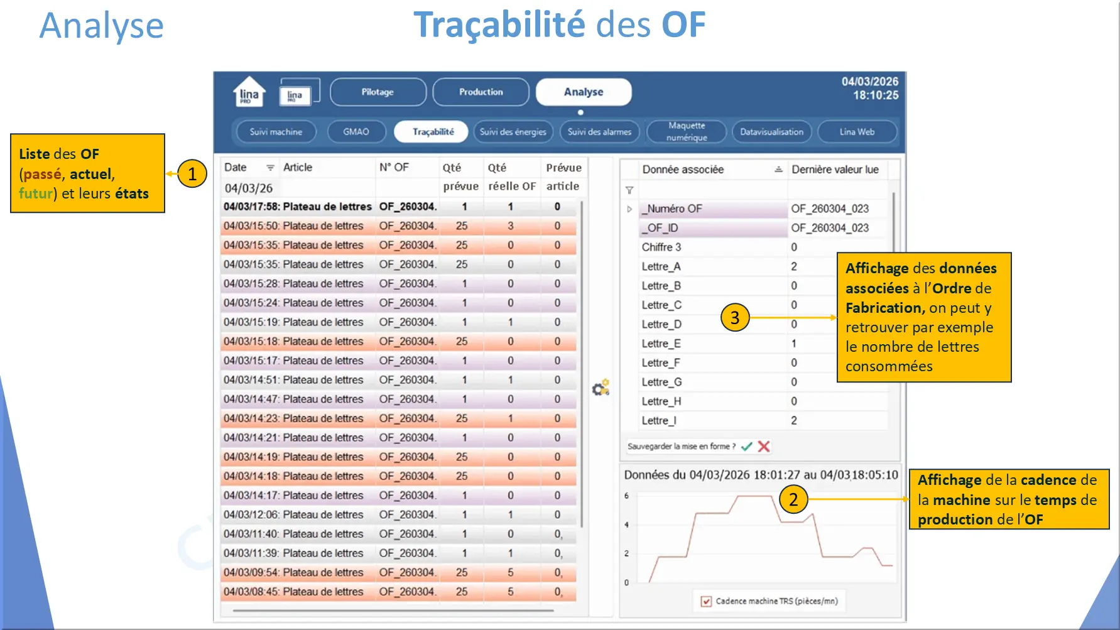Screen dimensions: 1120x630
Task: Select the 04/03/17:58 Plateau de lettres row
Action: [399, 207]
